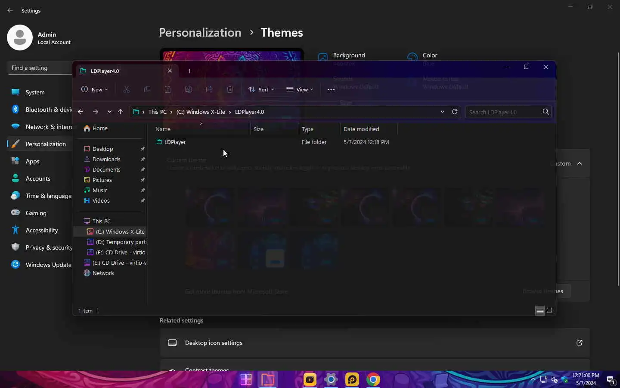
Task: Go forward in File Explorer navigation
Action: [x=96, y=112]
